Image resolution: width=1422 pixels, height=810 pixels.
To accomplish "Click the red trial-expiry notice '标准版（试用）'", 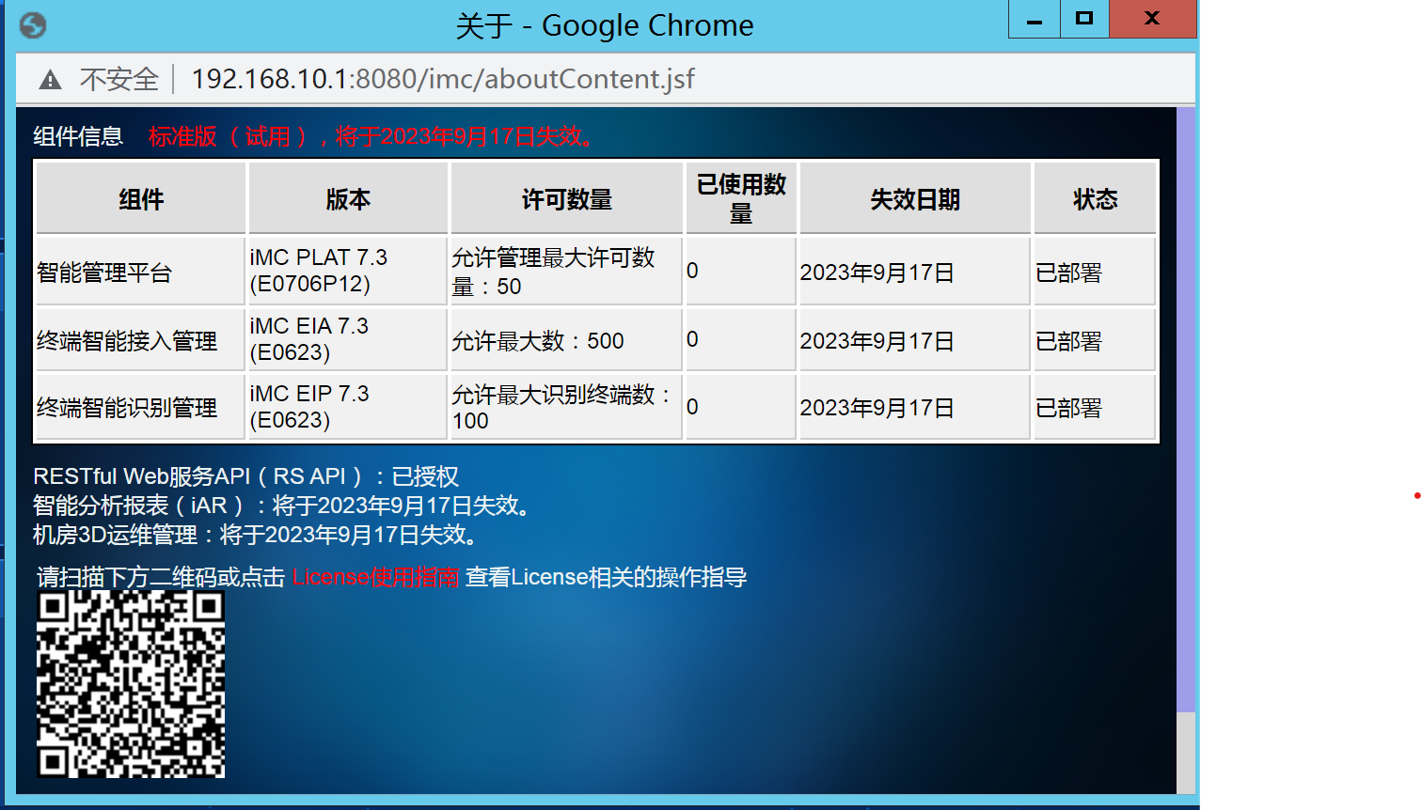I will coord(372,136).
